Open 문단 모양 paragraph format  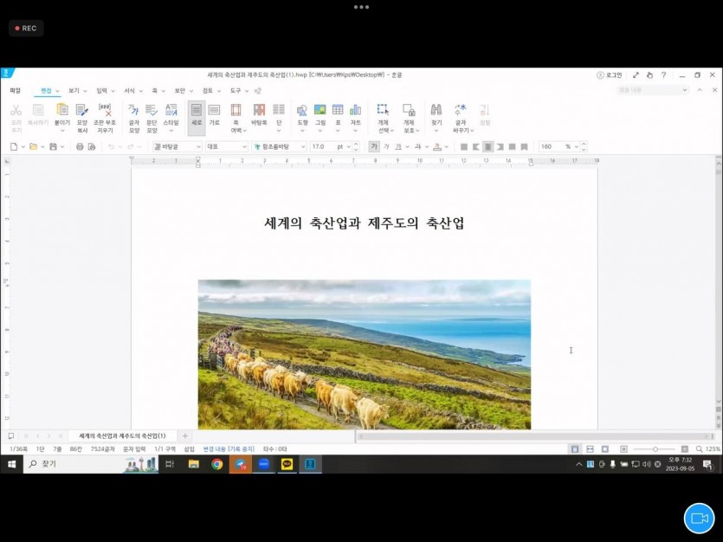152,118
